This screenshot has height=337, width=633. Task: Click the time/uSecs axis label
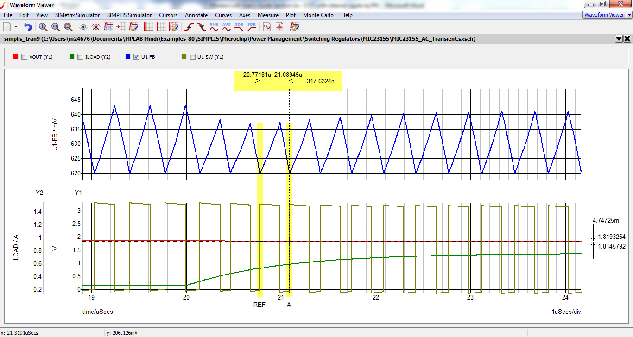point(98,312)
